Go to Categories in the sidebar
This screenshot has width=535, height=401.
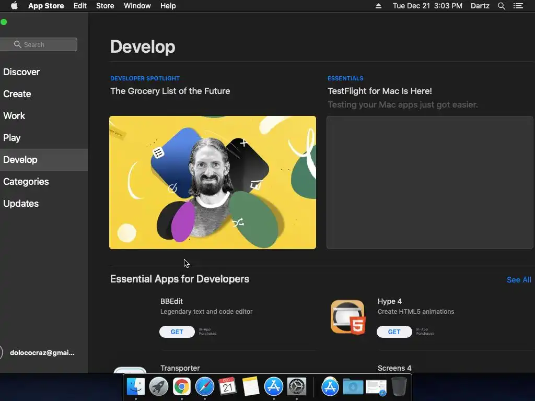pos(44,181)
